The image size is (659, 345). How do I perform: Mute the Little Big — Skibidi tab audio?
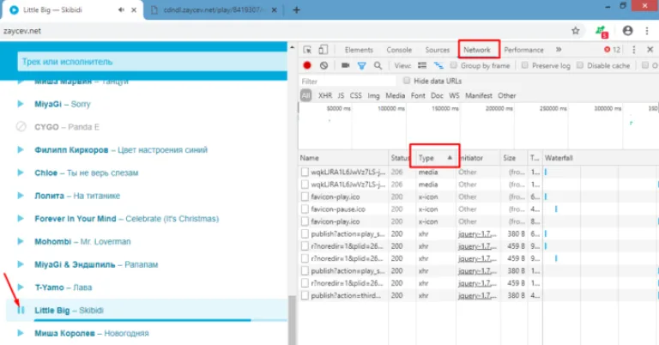121,9
